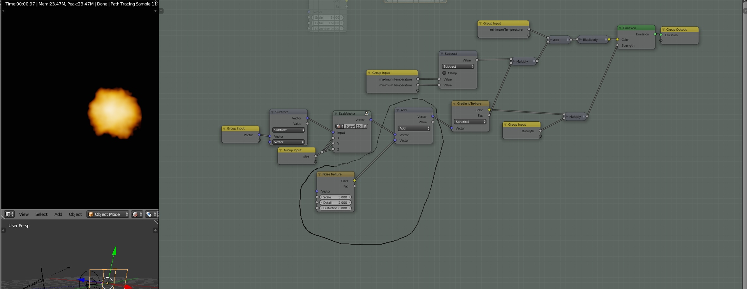747x289 pixels.
Task: Click size label on Group Input node
Action: coord(306,156)
